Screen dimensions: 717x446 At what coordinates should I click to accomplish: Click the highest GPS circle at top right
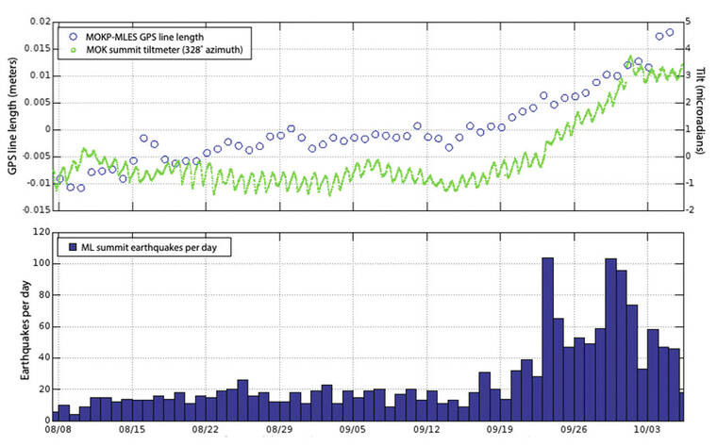click(x=670, y=32)
